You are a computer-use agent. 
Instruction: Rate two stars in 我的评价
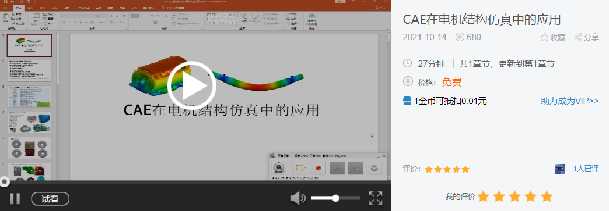pyautogui.click(x=499, y=196)
